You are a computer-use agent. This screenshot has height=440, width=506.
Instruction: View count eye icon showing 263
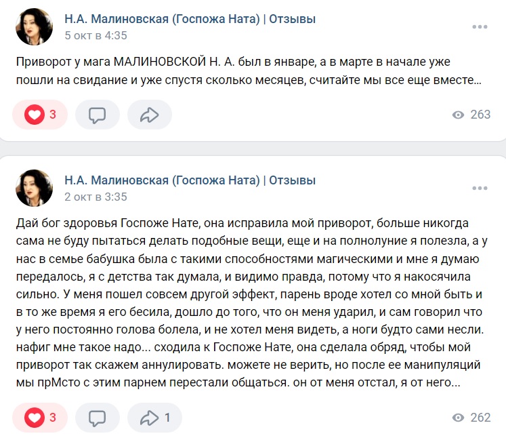[x=458, y=115]
